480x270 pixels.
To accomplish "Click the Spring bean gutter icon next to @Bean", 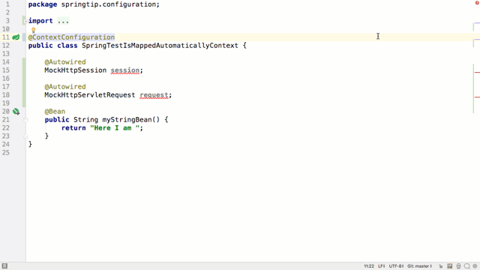I will click(16, 112).
